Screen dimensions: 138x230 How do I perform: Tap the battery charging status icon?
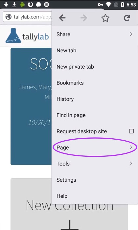(x=123, y=5)
